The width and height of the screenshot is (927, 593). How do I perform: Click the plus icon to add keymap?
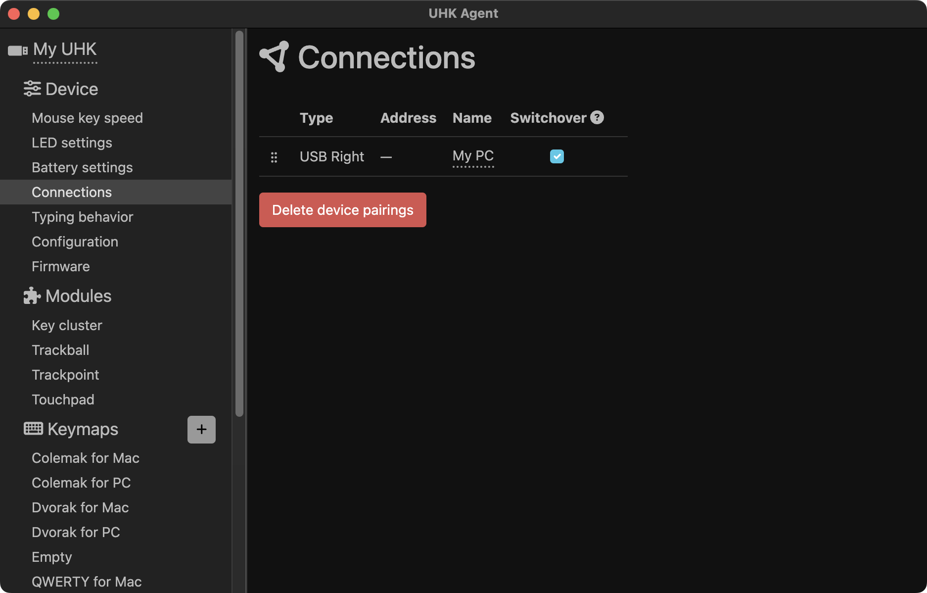[x=201, y=429]
